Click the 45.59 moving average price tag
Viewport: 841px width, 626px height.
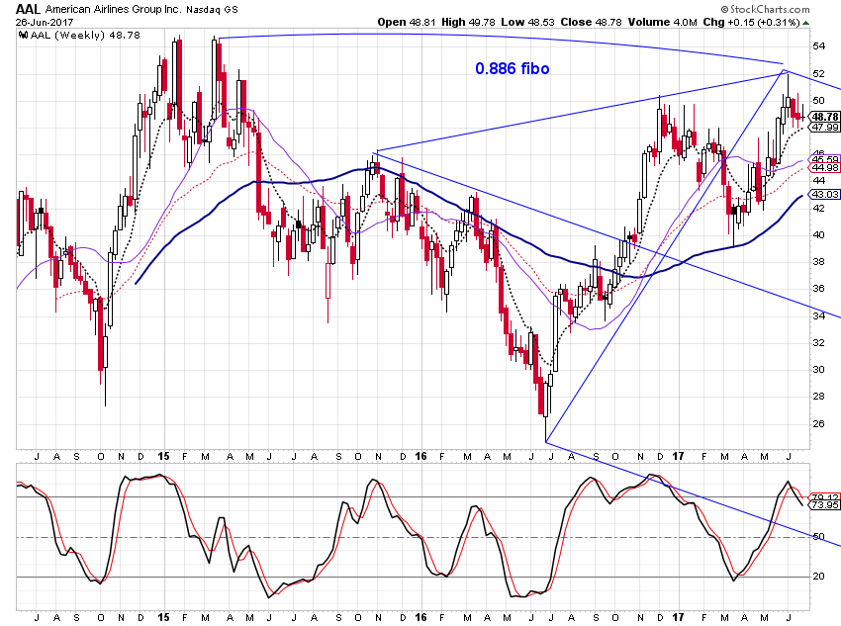click(x=825, y=160)
